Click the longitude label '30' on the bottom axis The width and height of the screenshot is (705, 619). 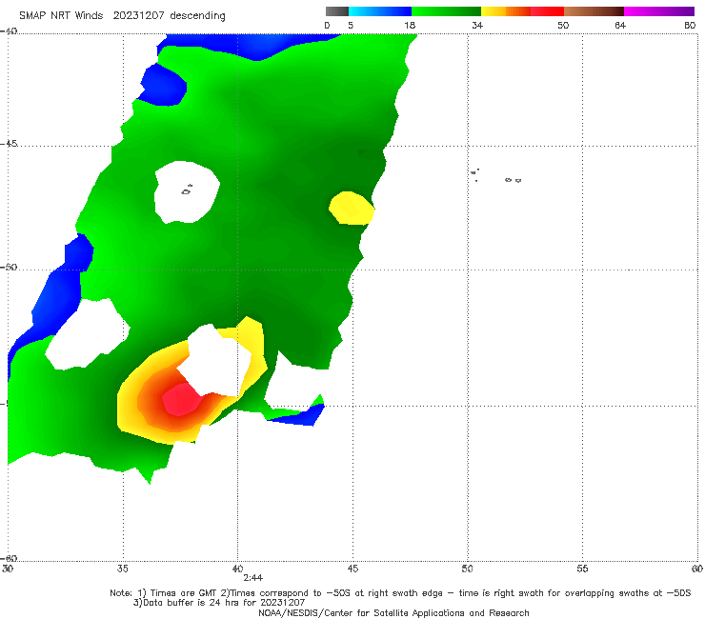pyautogui.click(x=8, y=569)
